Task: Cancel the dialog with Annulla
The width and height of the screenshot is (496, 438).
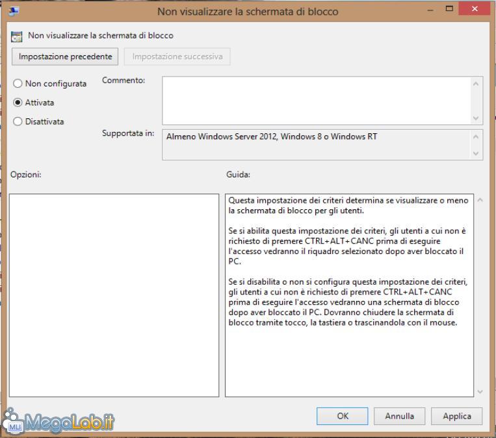Action: (x=400, y=416)
